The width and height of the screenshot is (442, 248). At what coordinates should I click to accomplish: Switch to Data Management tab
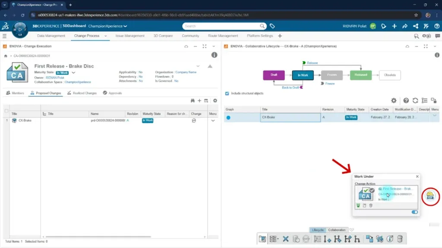[51, 36]
